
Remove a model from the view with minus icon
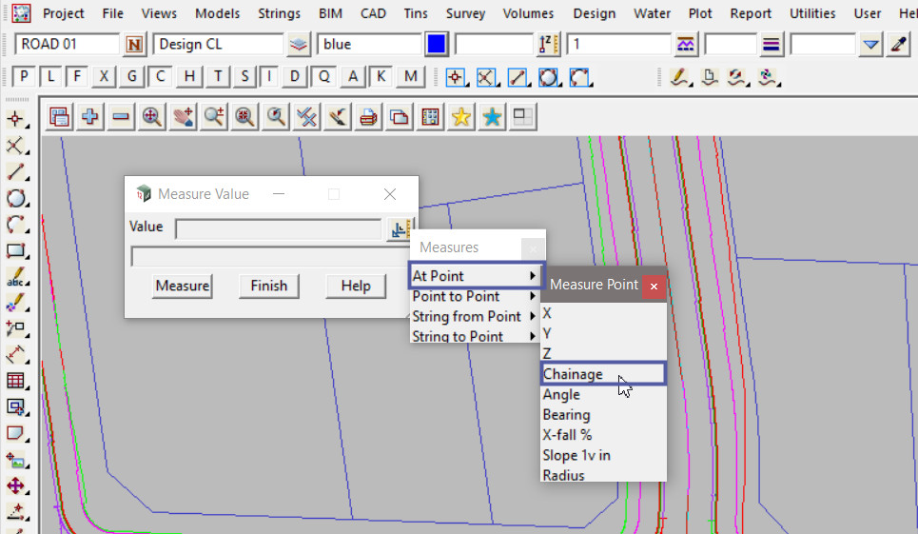point(121,117)
